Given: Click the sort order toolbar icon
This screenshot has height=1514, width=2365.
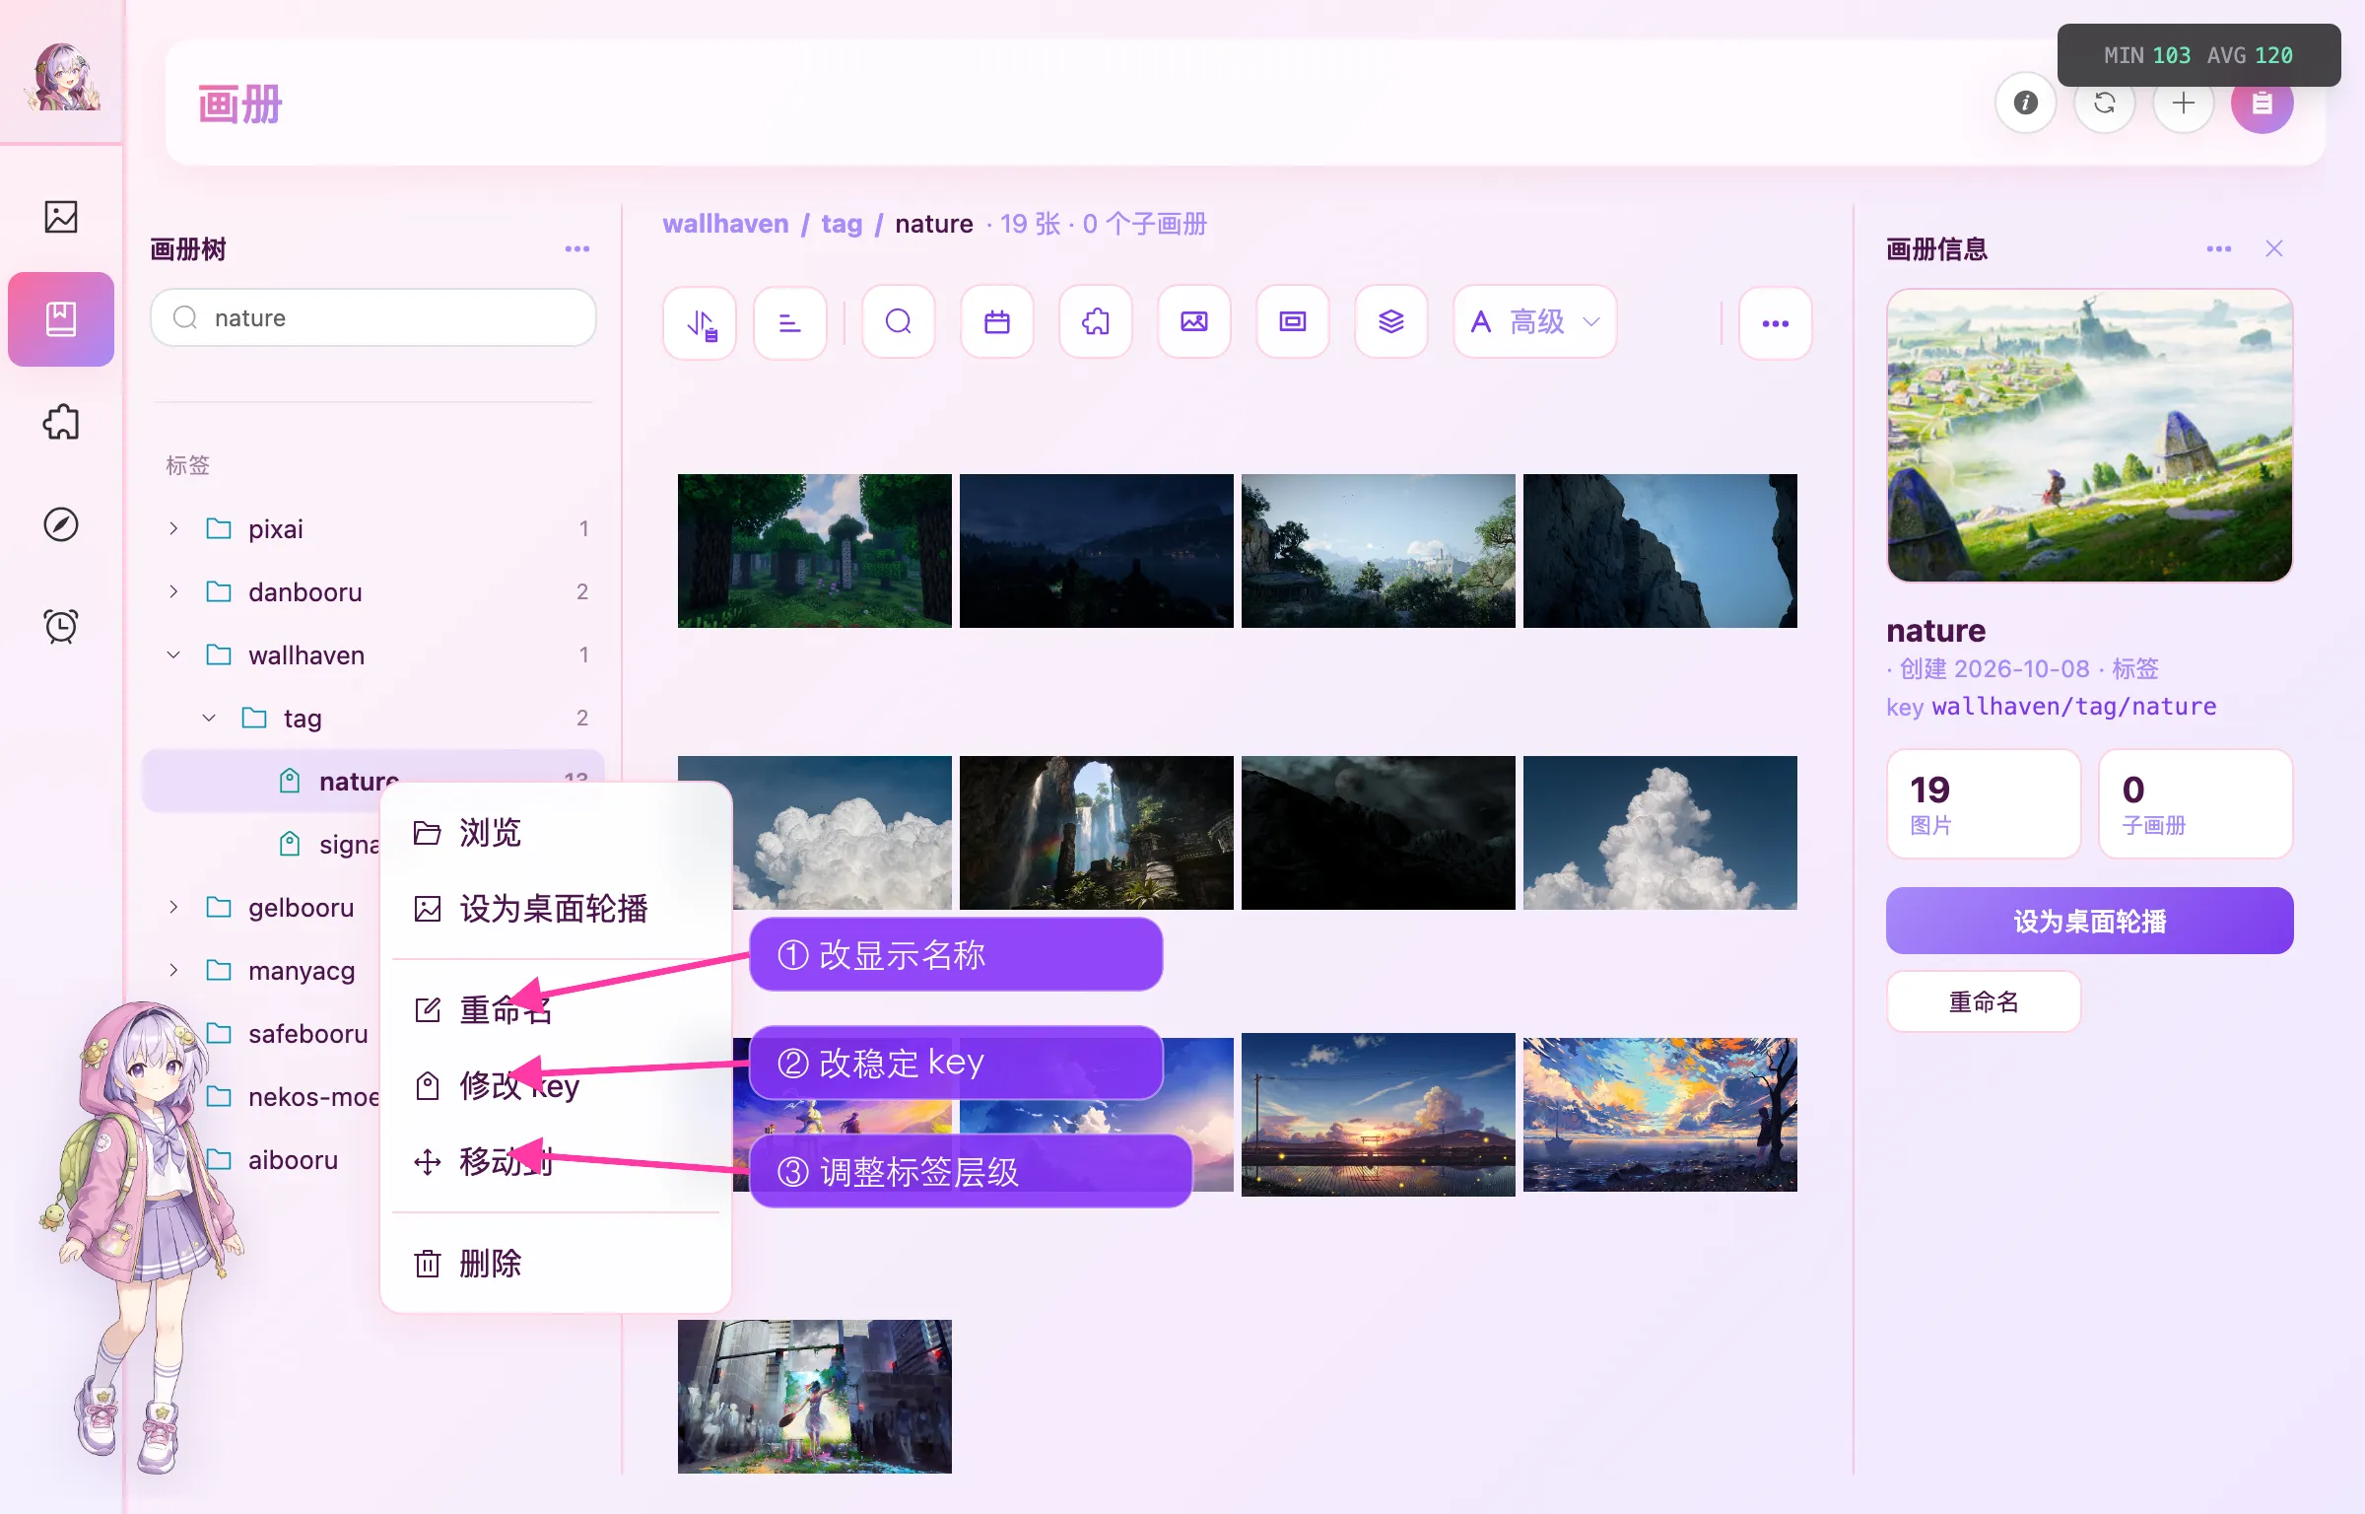Looking at the screenshot, I should [x=701, y=322].
